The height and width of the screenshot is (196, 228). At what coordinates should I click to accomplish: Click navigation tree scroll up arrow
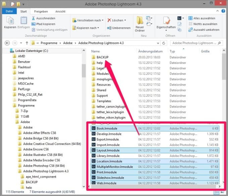(84, 51)
